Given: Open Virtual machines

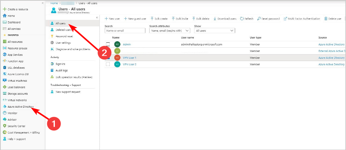Looking at the screenshot, I should coord(17,81).
